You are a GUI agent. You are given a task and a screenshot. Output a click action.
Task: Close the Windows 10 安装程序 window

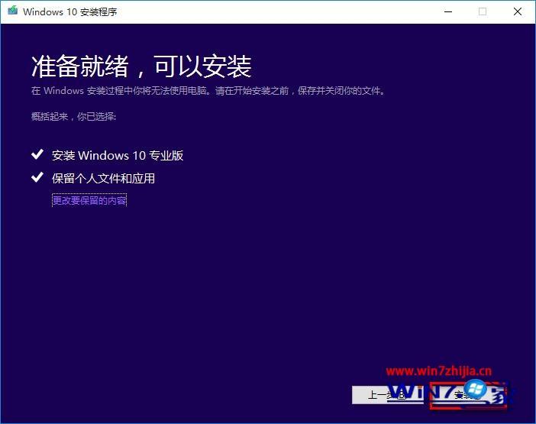pyautogui.click(x=517, y=11)
